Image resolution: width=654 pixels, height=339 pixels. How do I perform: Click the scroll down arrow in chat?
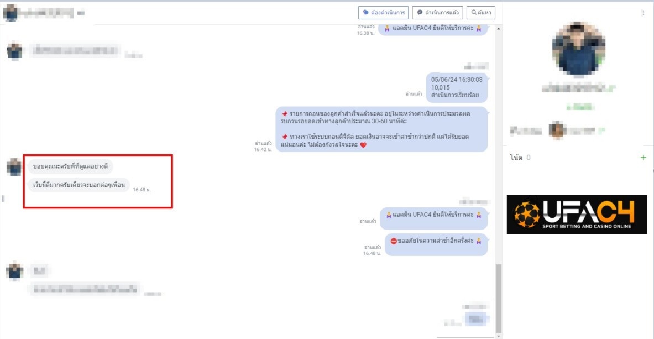(x=499, y=335)
